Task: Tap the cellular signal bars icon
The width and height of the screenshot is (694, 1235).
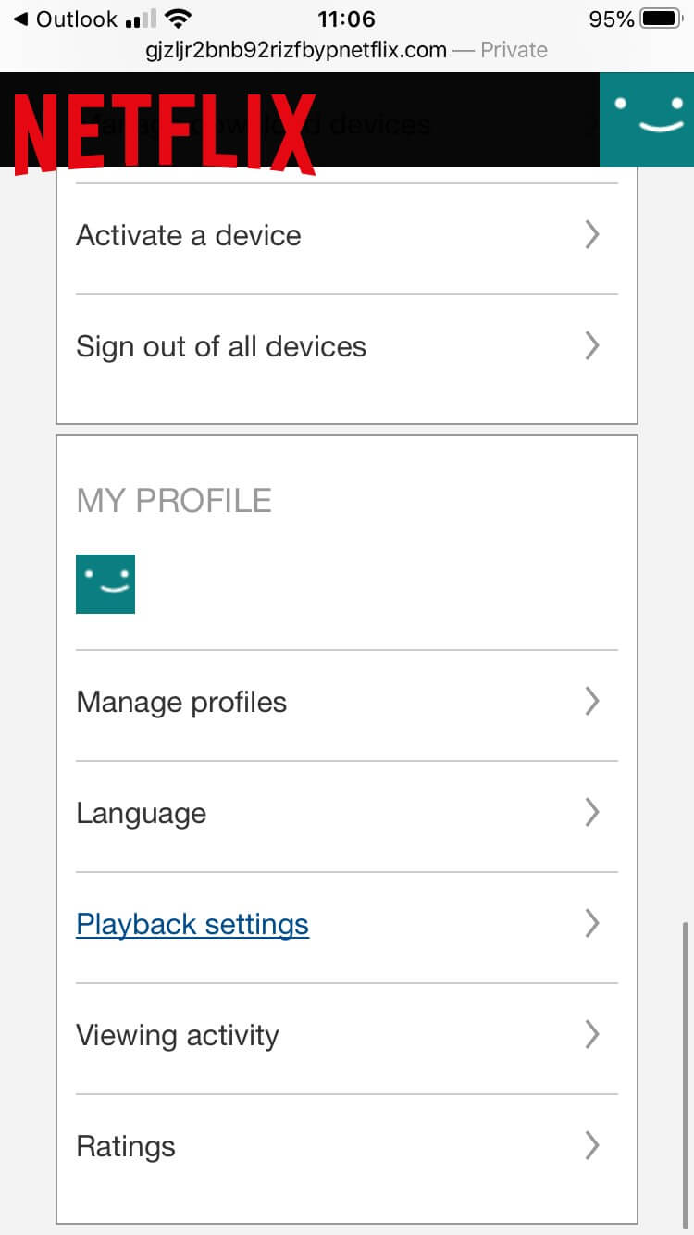Action: click(x=140, y=19)
